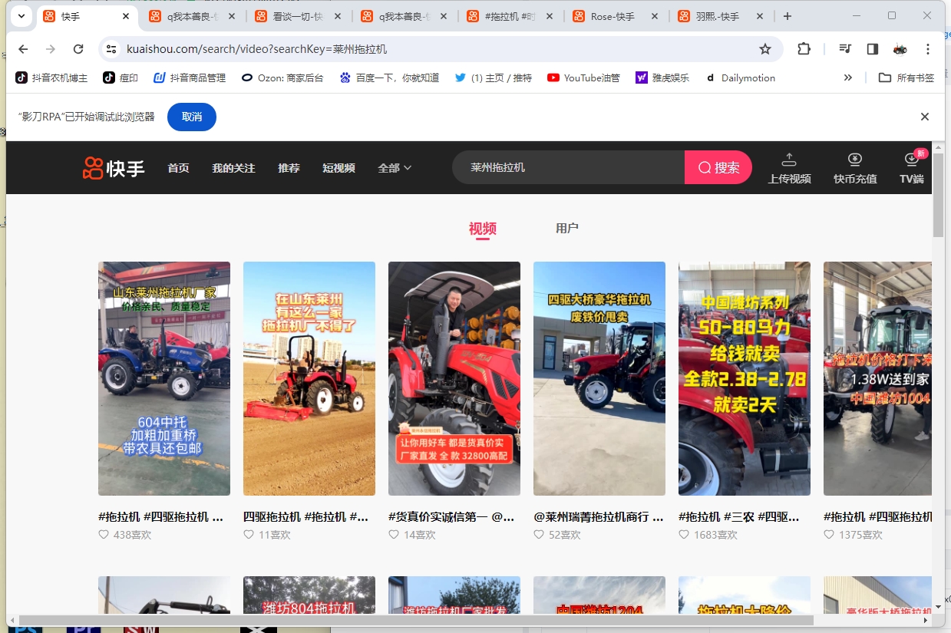Click like heart next to 11喜欢

tap(249, 535)
